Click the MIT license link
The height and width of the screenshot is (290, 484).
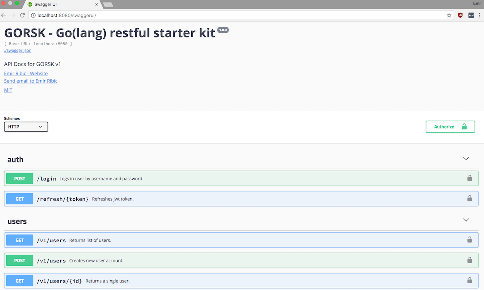(8, 90)
